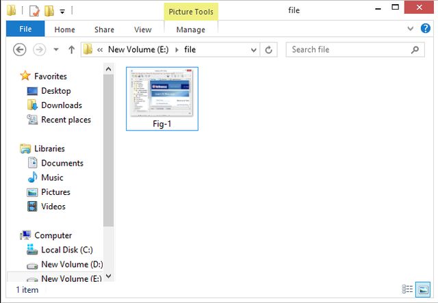Click the window's folder system icon
This screenshot has height=303, width=438.
[x=12, y=10]
